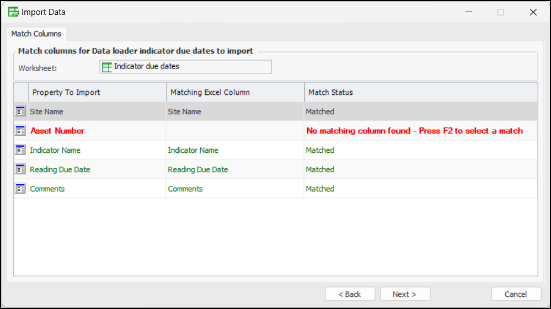
Task: Click the worksheet icon beside Indicator due dates
Action: point(107,67)
